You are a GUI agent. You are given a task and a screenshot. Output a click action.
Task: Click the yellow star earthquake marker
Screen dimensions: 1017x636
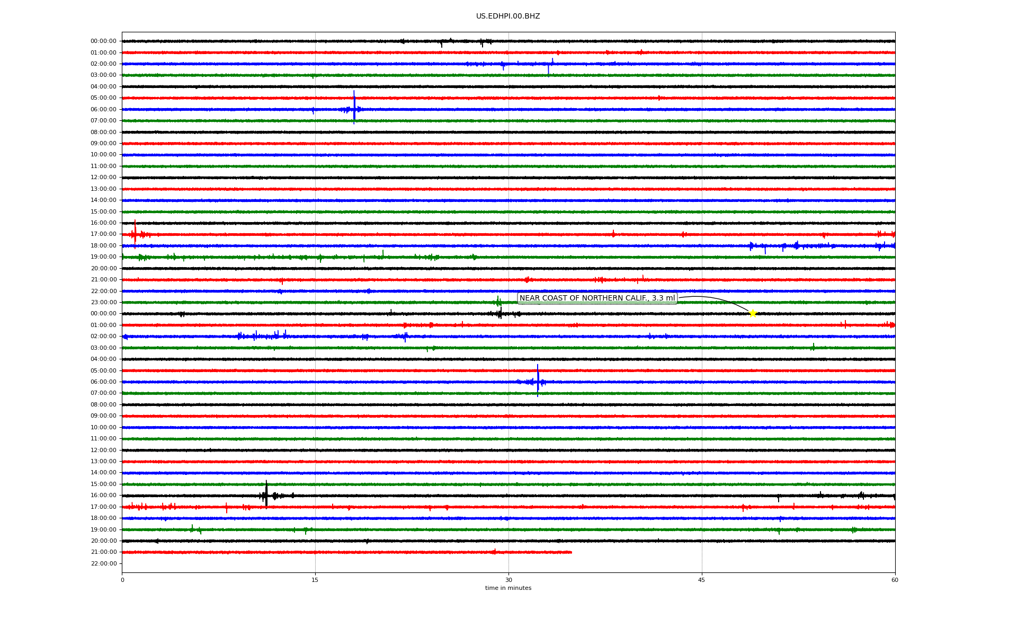click(752, 313)
